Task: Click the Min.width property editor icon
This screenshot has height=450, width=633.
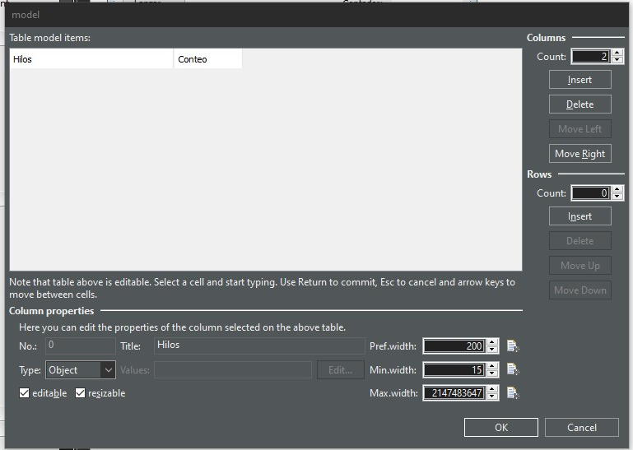Action: 513,369
